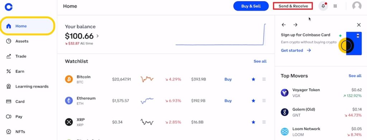This screenshot has height=140, width=367.
Task: Dismiss the Coinbase Card promo panel
Action: [x=359, y=25]
